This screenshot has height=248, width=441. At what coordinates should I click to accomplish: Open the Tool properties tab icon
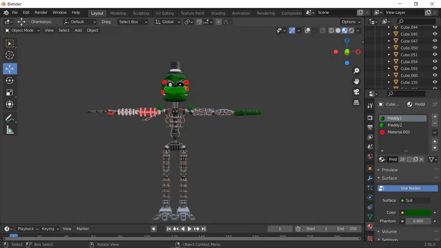point(370,105)
